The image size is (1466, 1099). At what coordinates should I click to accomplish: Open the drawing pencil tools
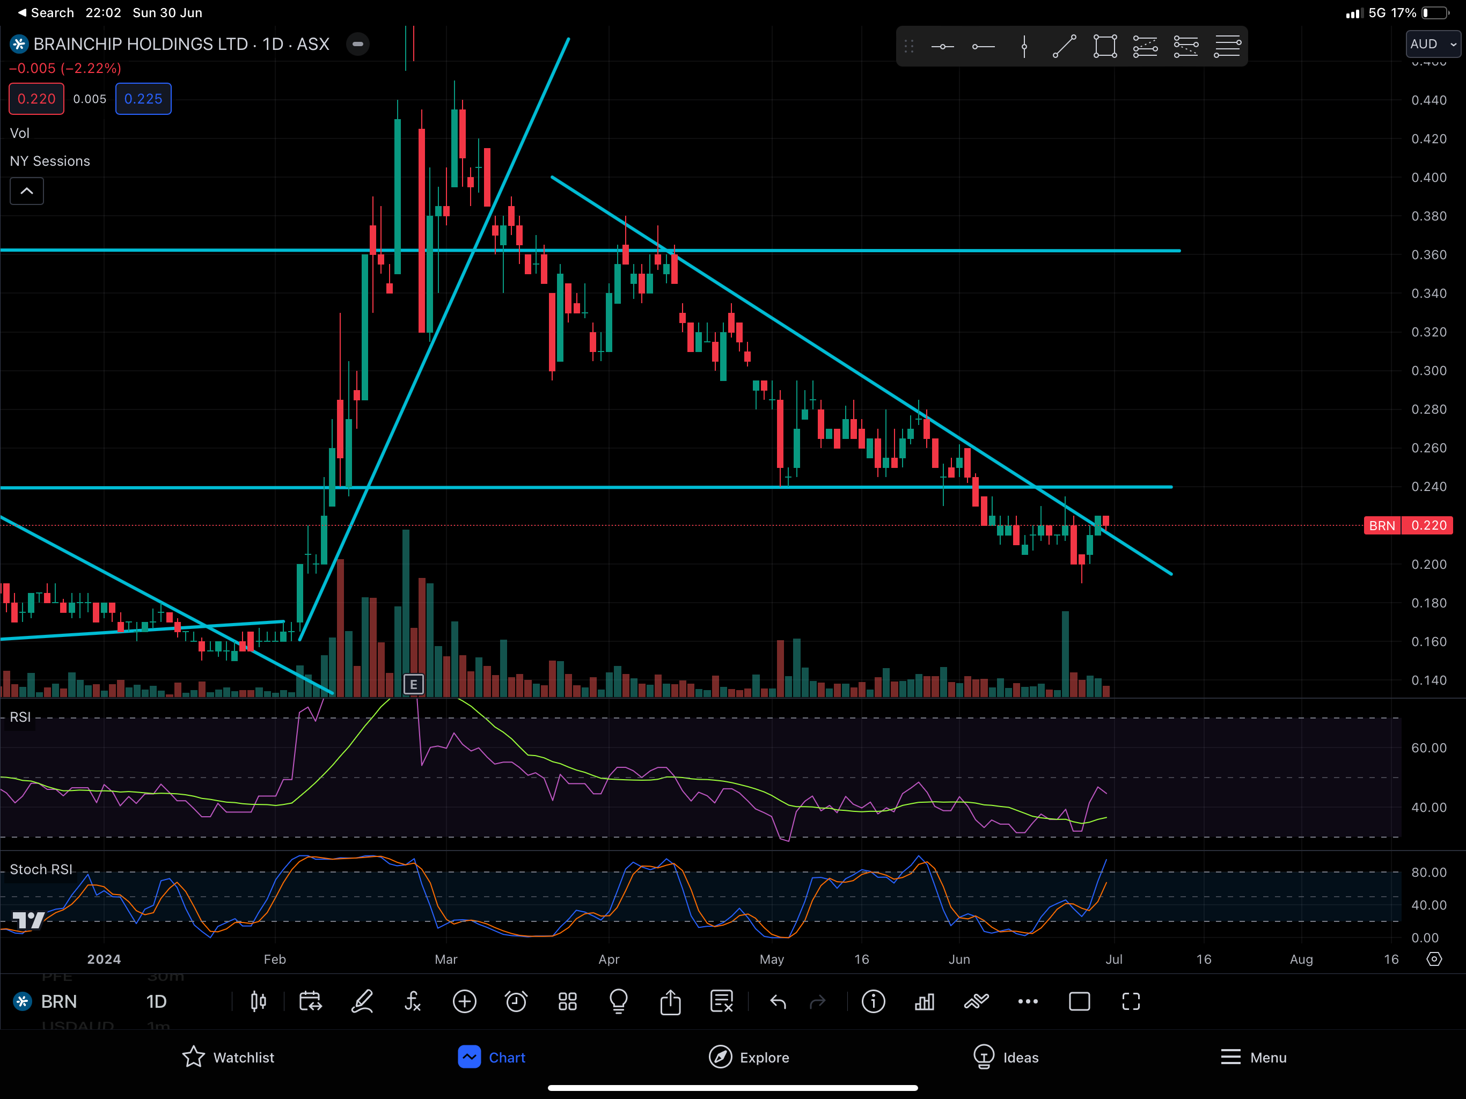click(362, 1001)
